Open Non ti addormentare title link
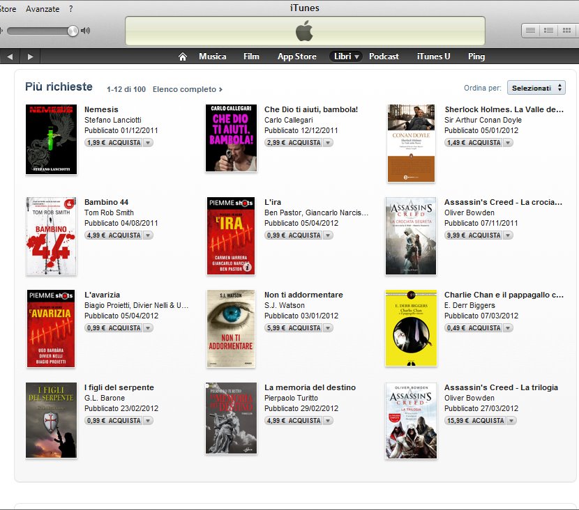The width and height of the screenshot is (579, 510). pos(303,295)
